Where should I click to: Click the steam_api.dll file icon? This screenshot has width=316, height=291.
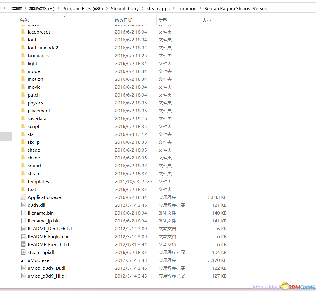[23, 252]
